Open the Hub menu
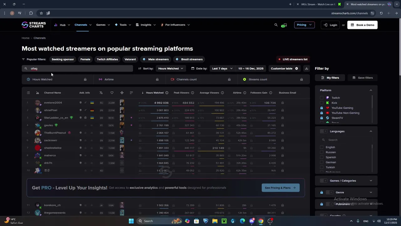The width and height of the screenshot is (401, 226). click(x=62, y=25)
